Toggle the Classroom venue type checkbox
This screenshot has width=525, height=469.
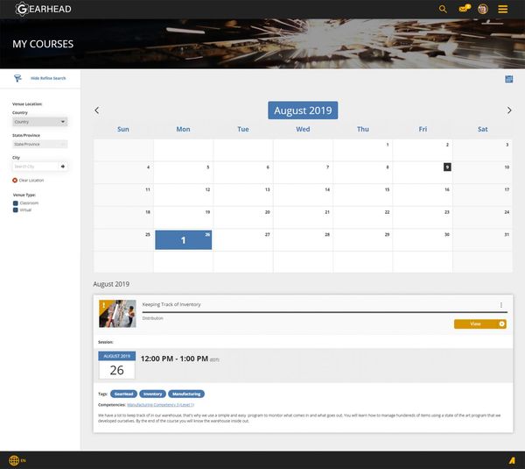[16, 203]
